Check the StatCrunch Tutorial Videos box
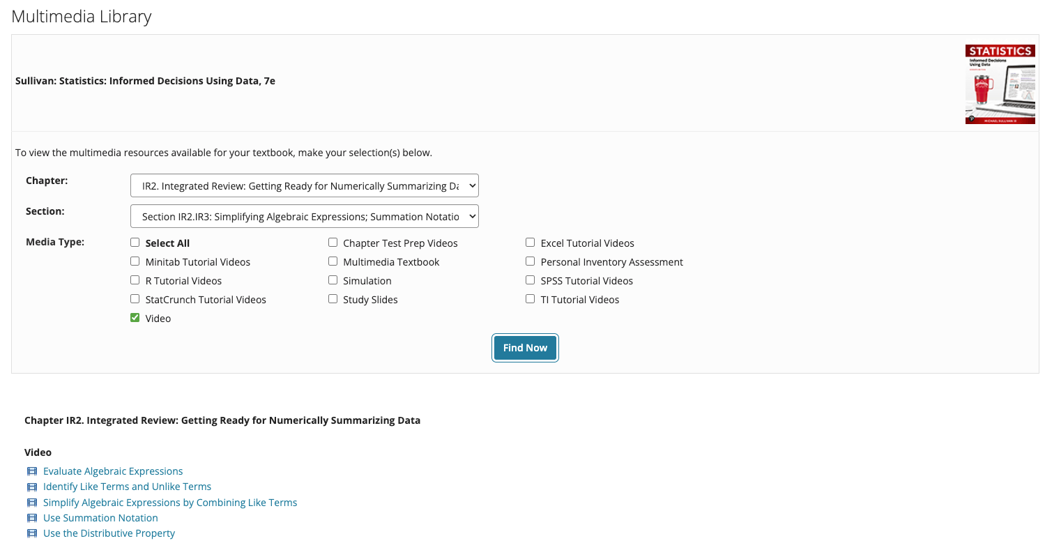Viewport: 1045px width, 550px height. [135, 299]
